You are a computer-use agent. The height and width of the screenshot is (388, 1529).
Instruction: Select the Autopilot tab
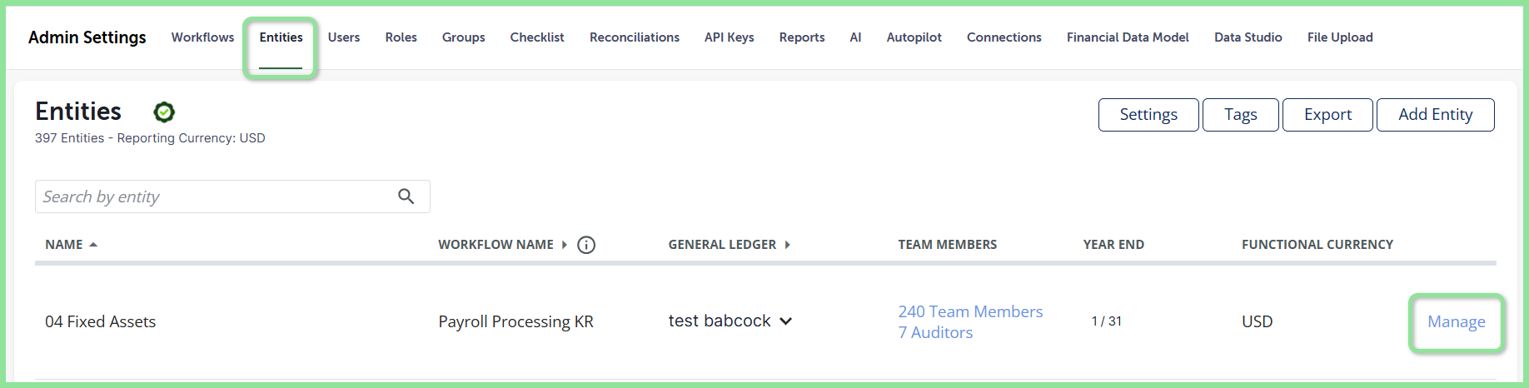[x=914, y=37]
